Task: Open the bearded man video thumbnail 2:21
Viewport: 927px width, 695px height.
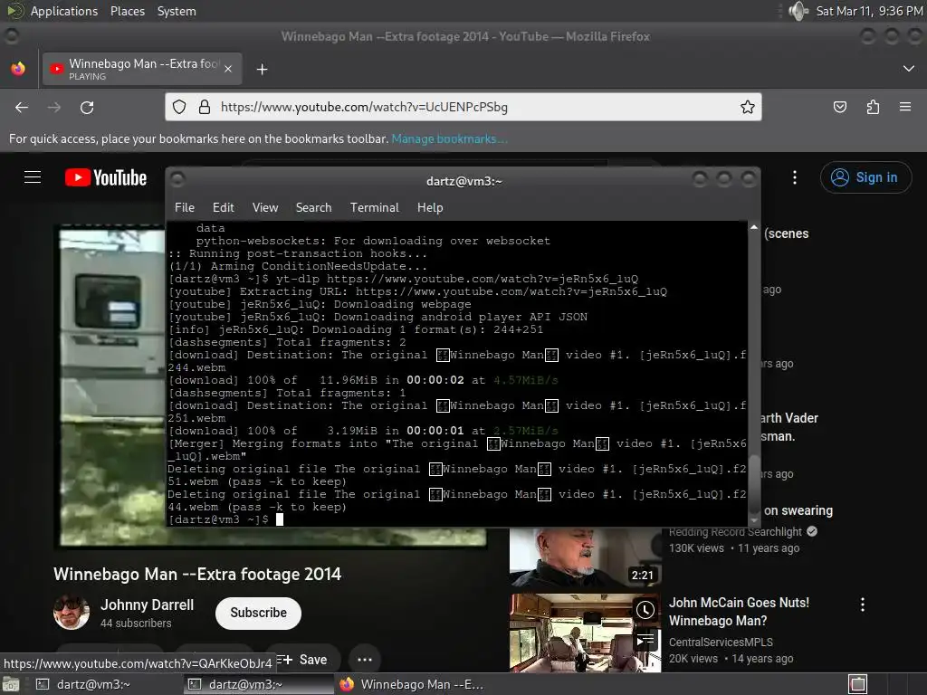Action: pos(586,557)
